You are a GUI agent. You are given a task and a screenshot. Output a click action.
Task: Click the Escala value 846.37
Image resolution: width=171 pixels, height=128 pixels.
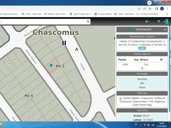point(146,116)
